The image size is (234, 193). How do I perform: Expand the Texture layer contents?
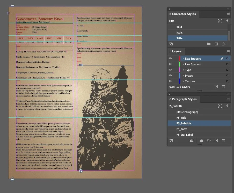tap(183, 81)
